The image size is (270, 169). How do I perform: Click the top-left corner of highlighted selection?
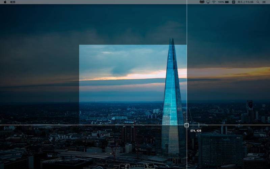tap(79, 45)
